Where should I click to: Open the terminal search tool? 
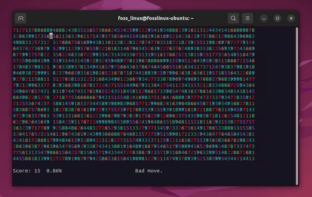pyautogui.click(x=233, y=18)
